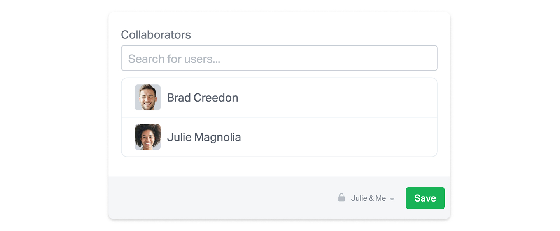Click white card area below Julie Magnolia
Image resolution: width=560 pixels, height=231 pixels.
pos(279,167)
